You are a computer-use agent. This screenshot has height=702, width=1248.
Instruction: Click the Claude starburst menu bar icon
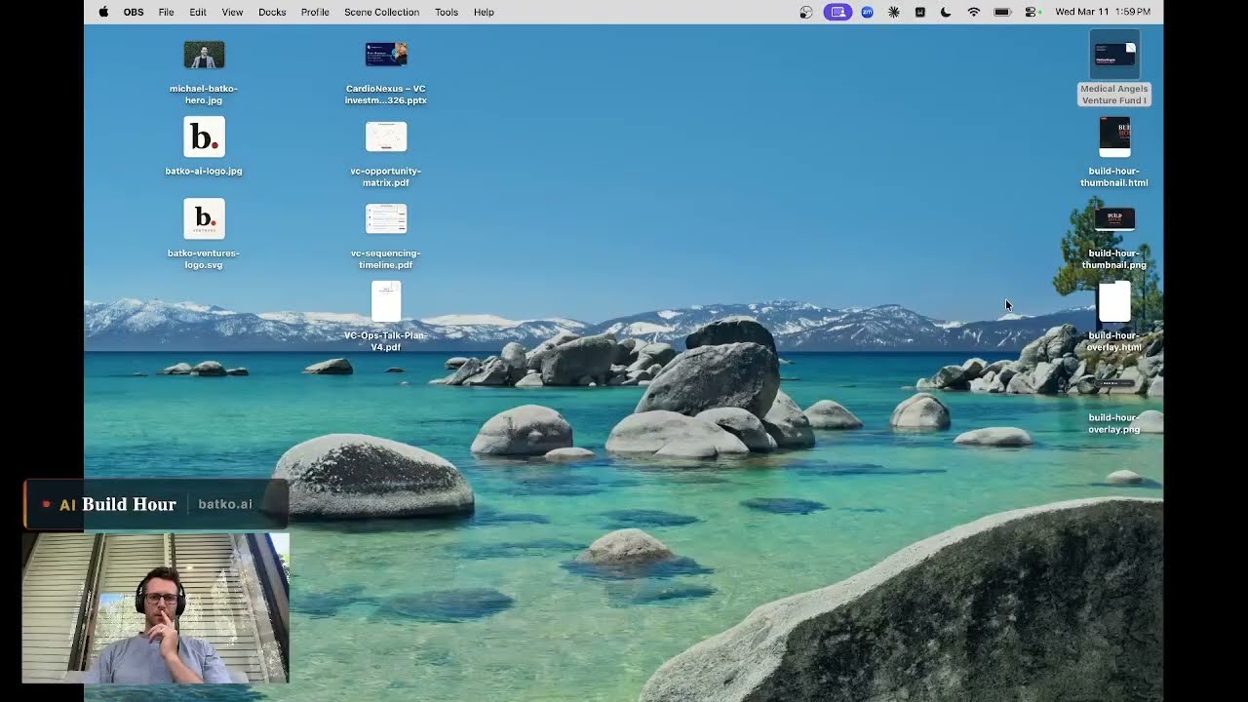point(894,12)
